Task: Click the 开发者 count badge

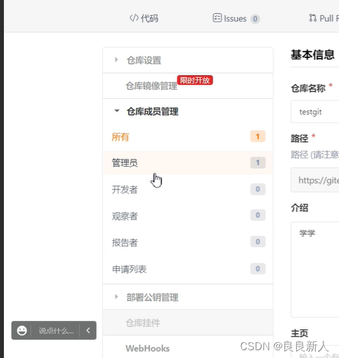Action: click(x=258, y=189)
